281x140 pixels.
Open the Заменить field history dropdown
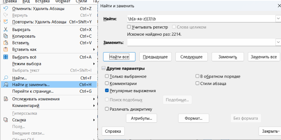pyautogui.click(x=278, y=42)
